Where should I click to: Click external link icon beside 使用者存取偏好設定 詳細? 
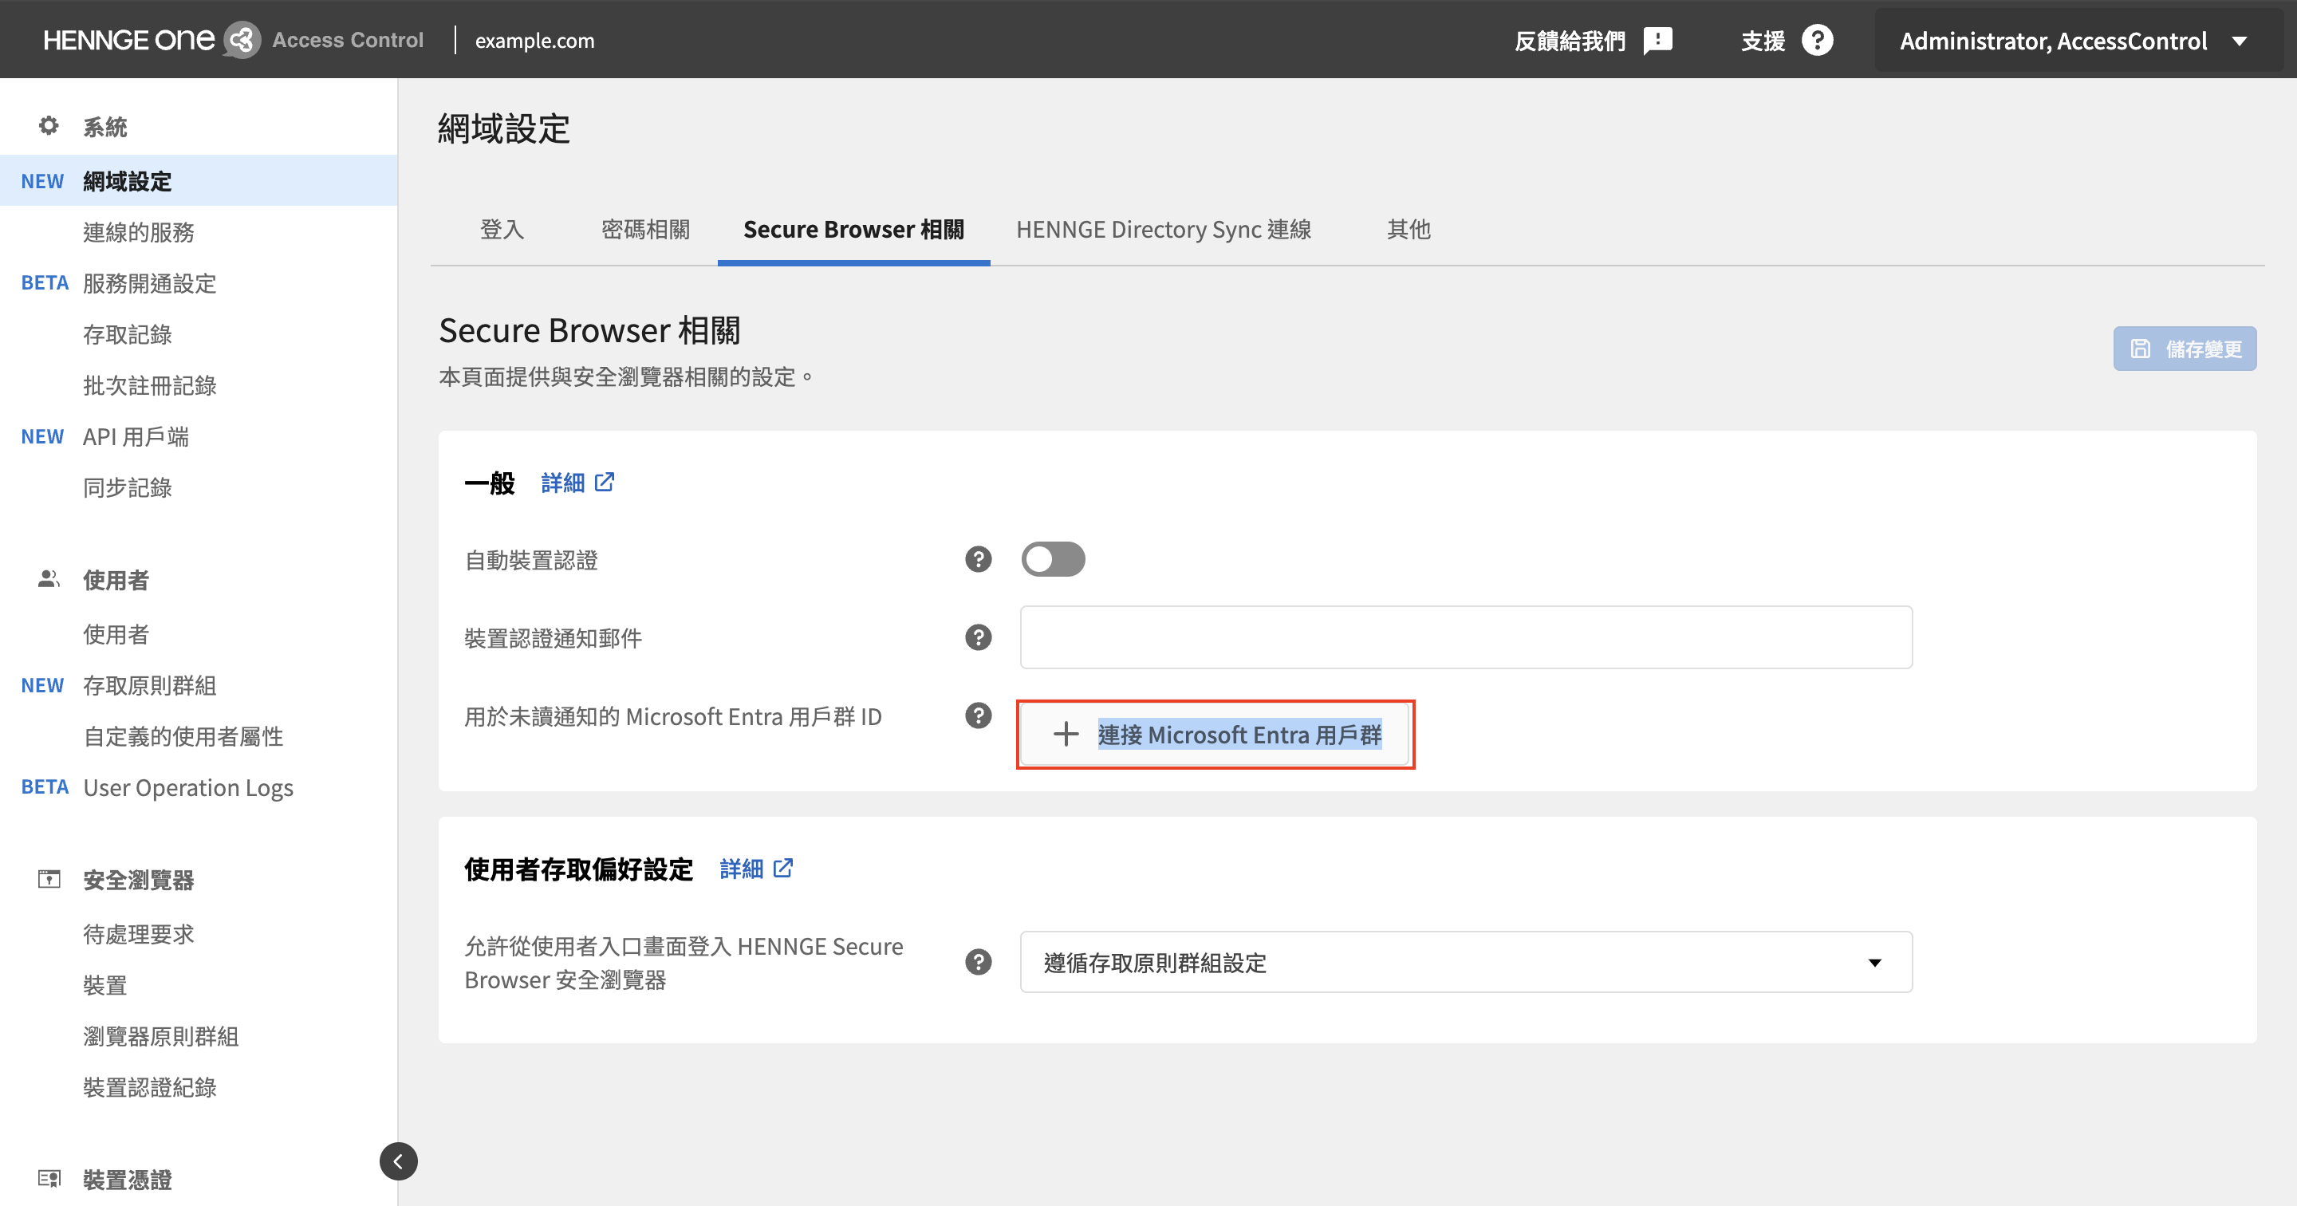coord(783,868)
